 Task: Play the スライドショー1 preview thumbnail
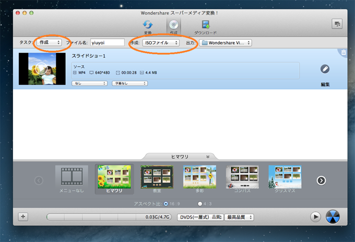(x=41, y=68)
